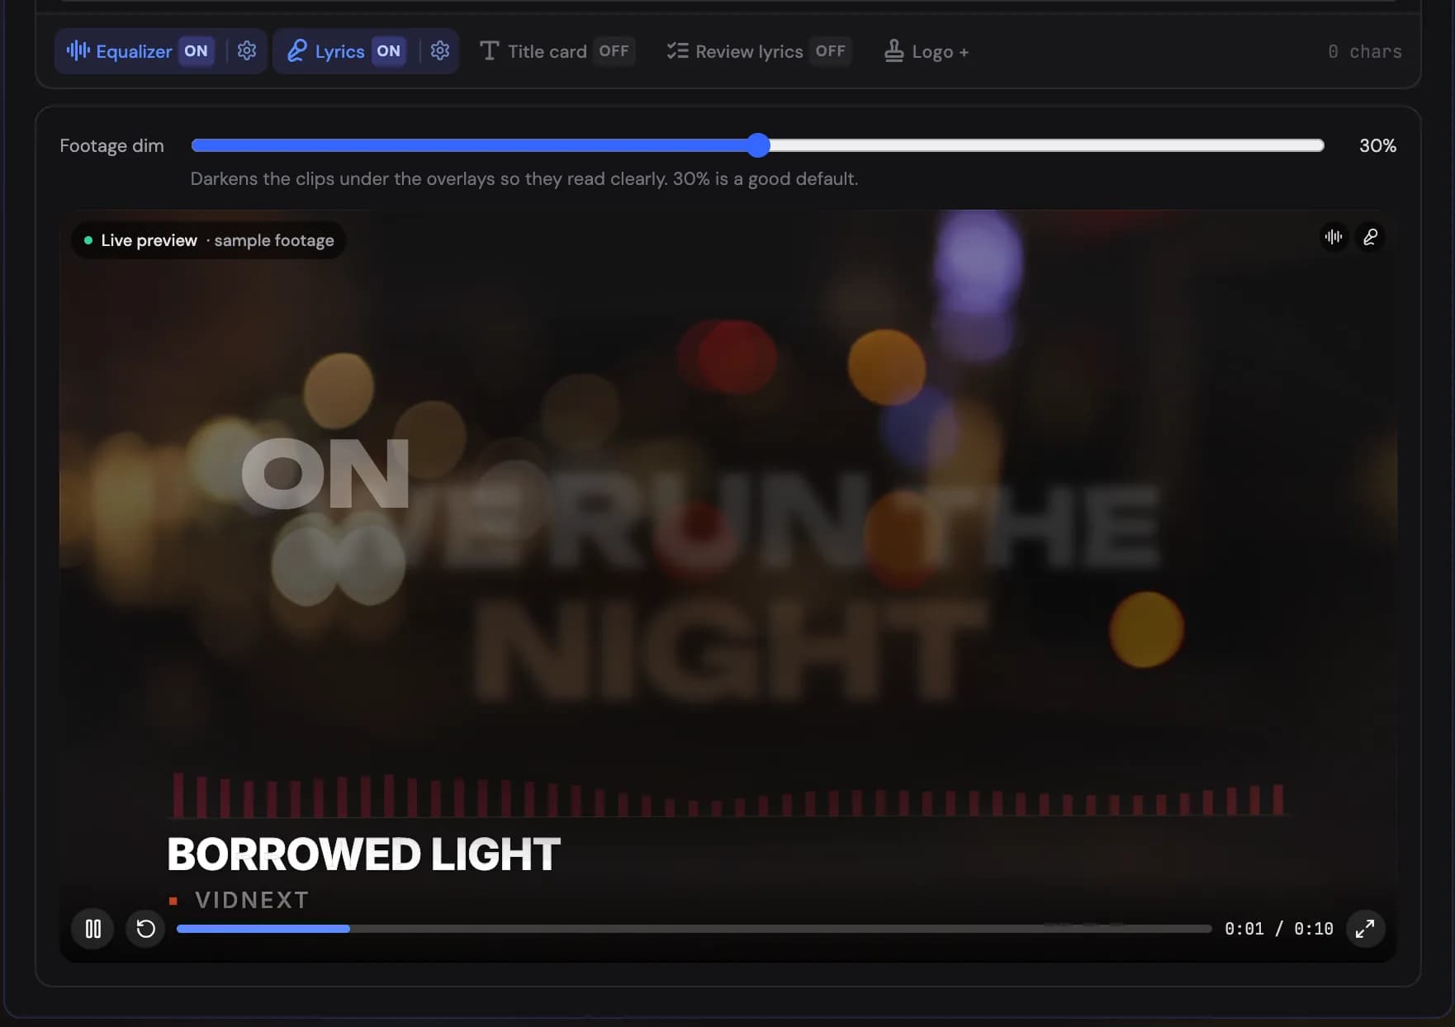The image size is (1455, 1027).
Task: Click the Title card T icon
Action: coord(489,51)
